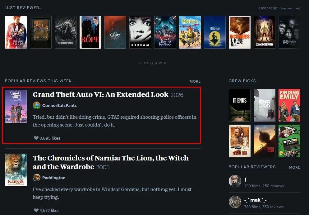Open the Mission: Impossible Fallout poster
309x215 pixels.
pos(16,32)
